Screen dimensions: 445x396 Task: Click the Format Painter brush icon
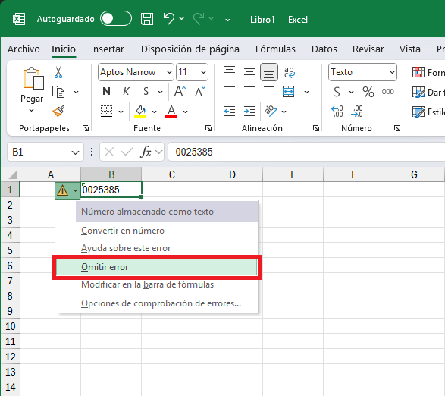[x=58, y=111]
